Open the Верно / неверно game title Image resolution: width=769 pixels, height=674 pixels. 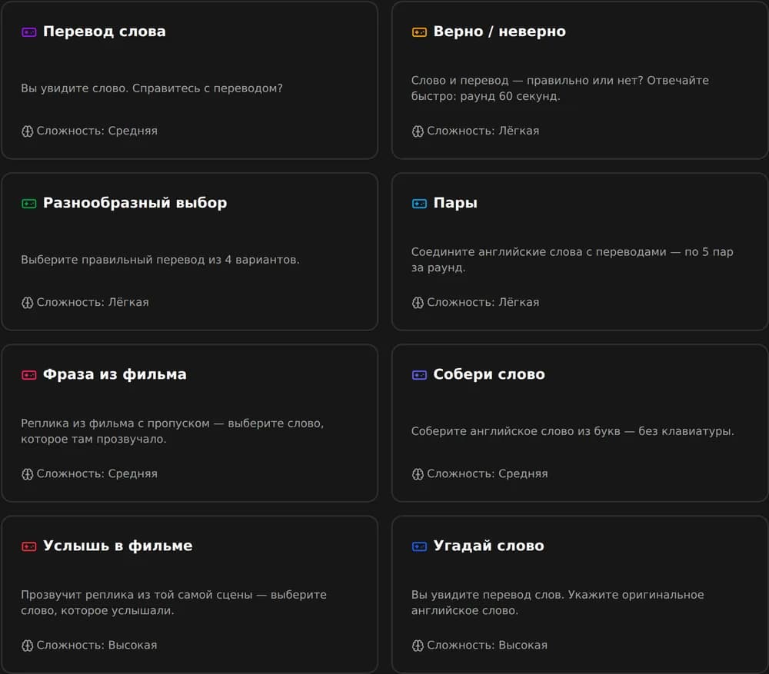click(500, 32)
